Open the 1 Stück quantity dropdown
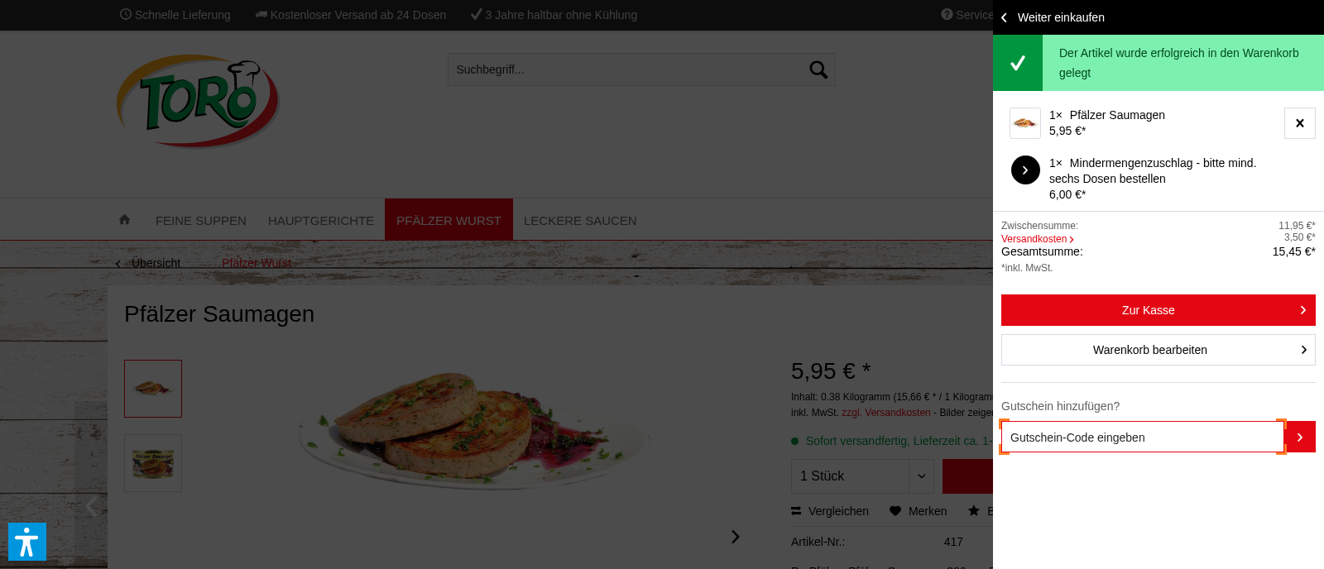Screen dimensions: 1324x569 tap(862, 476)
